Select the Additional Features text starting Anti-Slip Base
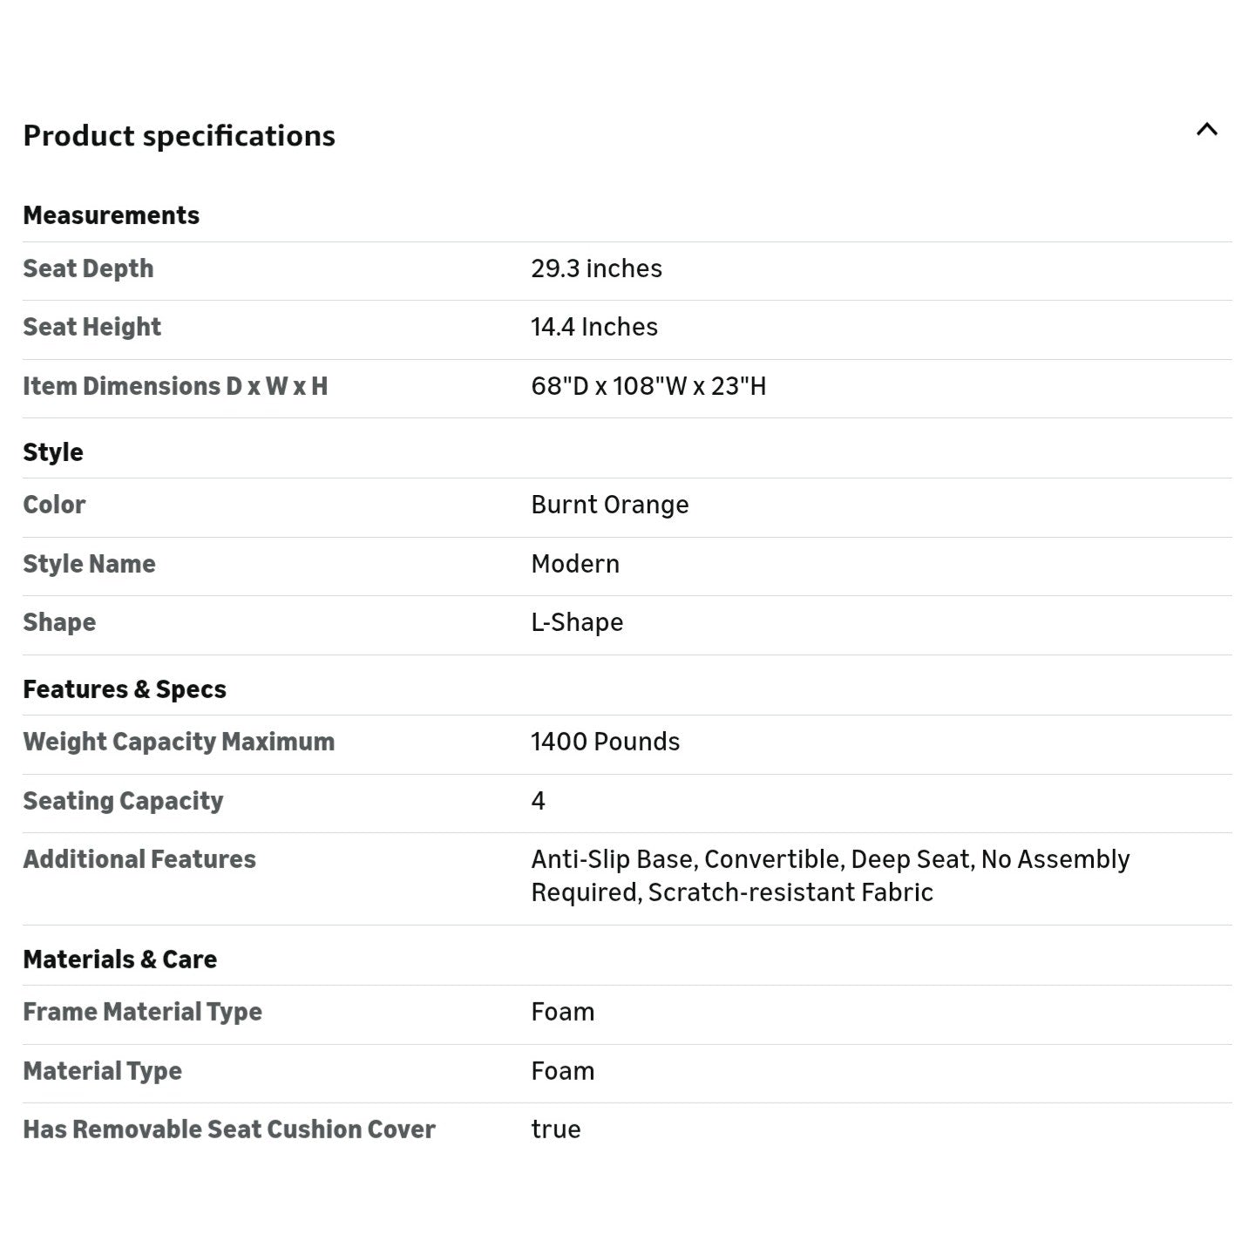1255x1255 pixels. click(x=831, y=876)
